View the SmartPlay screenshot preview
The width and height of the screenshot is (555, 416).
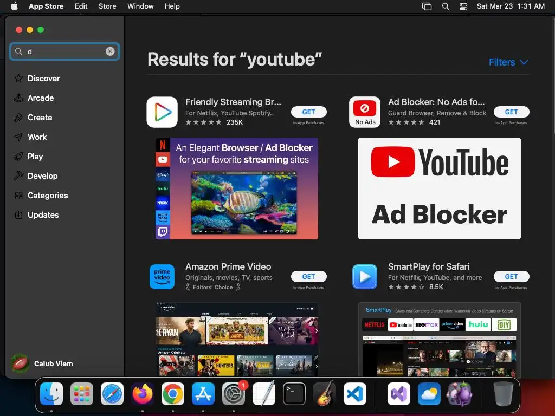[439, 340]
